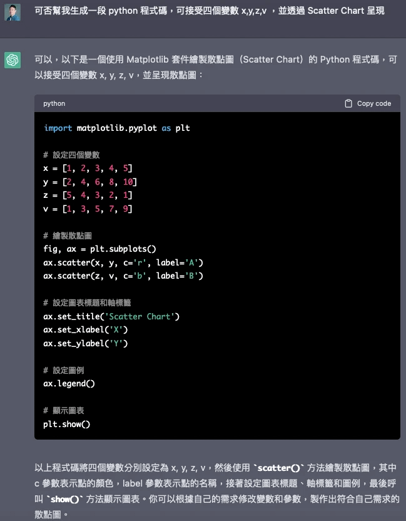The width and height of the screenshot is (406, 521).
Task: Click the x list assignment line
Action: pyautogui.click(x=88, y=168)
